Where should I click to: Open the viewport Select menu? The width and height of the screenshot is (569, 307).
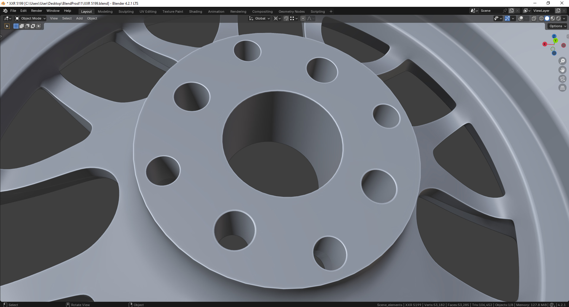point(67,18)
